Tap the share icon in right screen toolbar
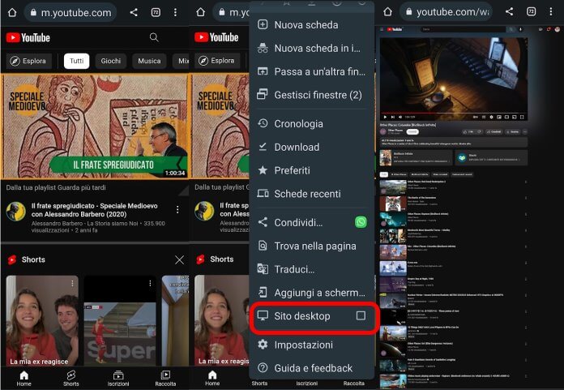 (510, 12)
